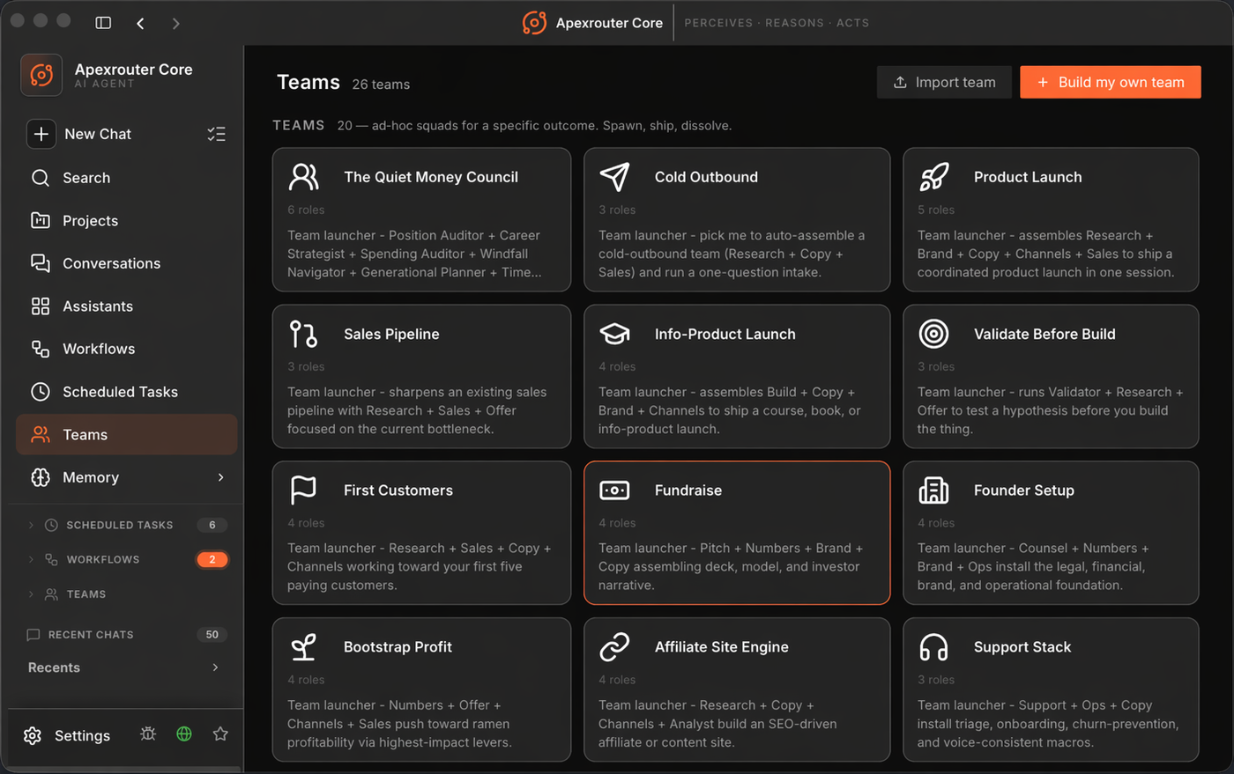
Task: Click the Affiliate Site Engine card title
Action: click(x=722, y=647)
